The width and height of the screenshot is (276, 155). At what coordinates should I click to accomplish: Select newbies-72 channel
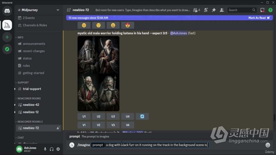39,128
